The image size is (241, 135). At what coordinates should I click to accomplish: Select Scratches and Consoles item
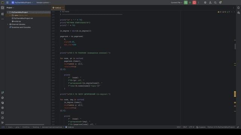point(20,27)
